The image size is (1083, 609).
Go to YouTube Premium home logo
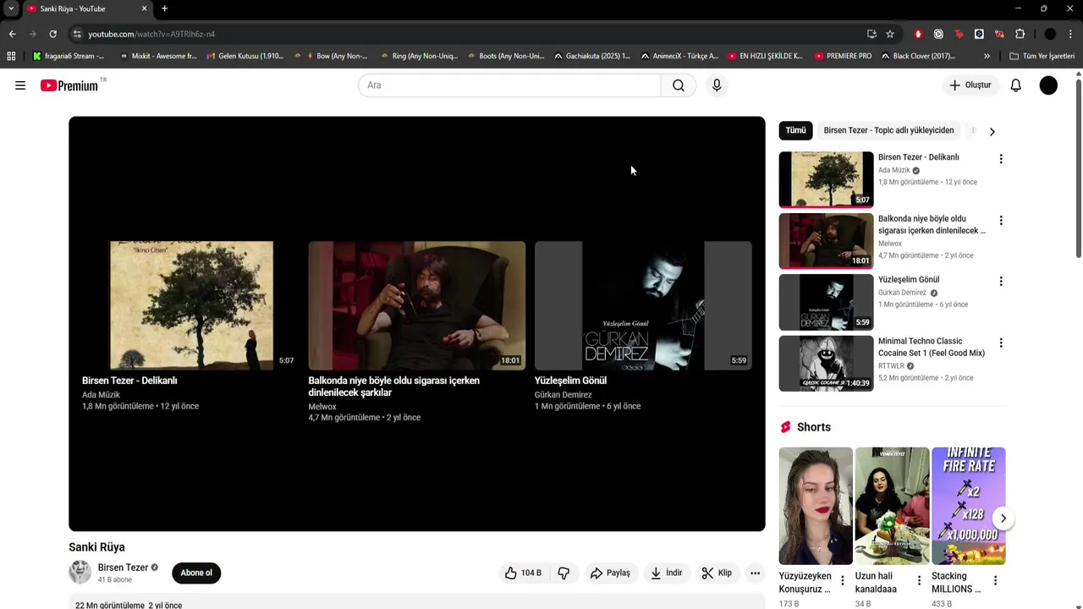(70, 85)
